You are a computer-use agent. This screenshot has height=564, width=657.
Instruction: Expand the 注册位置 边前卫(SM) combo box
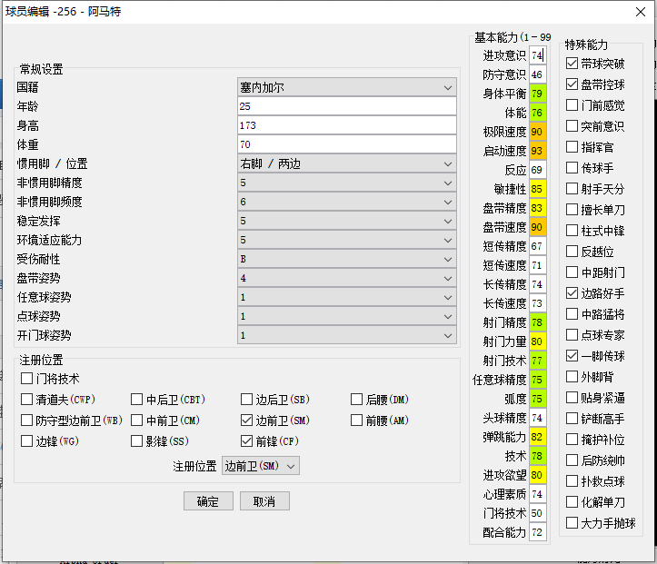click(261, 465)
